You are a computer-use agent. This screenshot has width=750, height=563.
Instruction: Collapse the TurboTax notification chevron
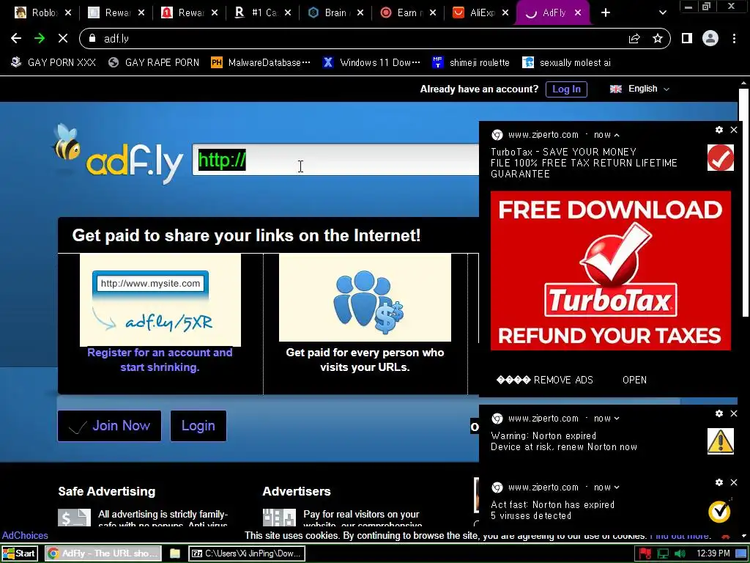(617, 135)
